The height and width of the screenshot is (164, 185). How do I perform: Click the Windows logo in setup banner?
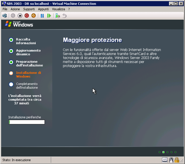[x=19, y=24]
